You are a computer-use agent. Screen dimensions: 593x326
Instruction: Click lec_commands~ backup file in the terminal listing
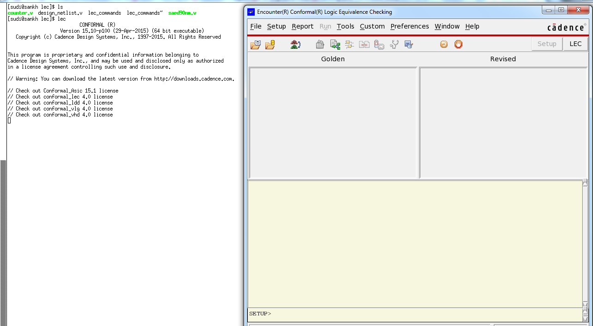tap(145, 13)
